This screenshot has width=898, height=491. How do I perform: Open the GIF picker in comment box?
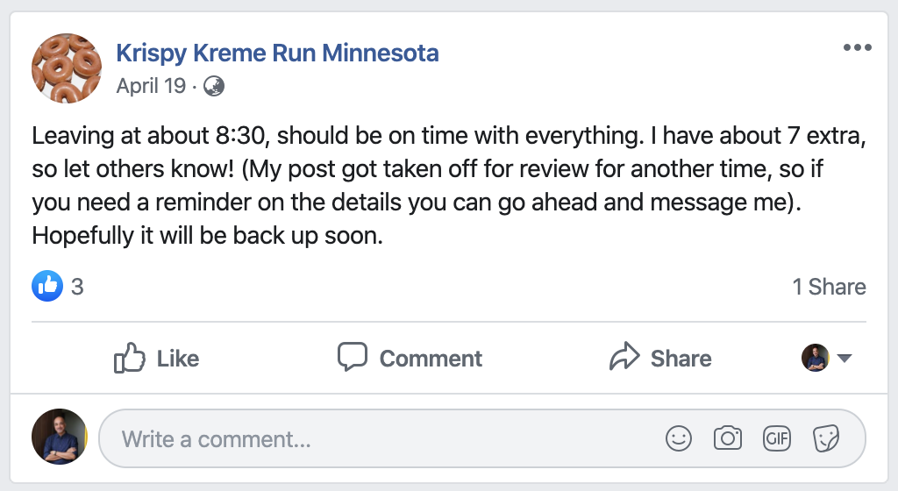click(777, 438)
